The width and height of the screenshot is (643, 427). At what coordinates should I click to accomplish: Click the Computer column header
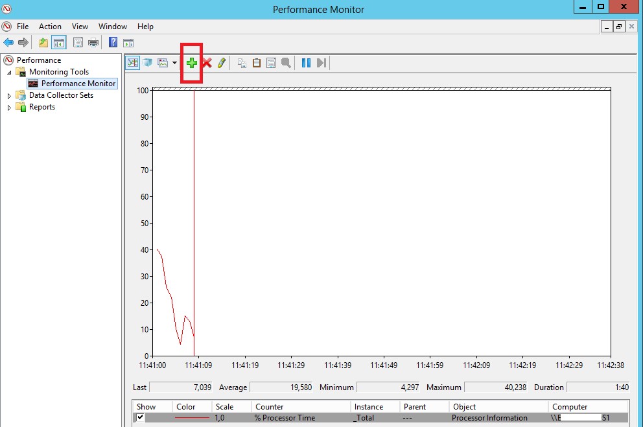point(588,406)
